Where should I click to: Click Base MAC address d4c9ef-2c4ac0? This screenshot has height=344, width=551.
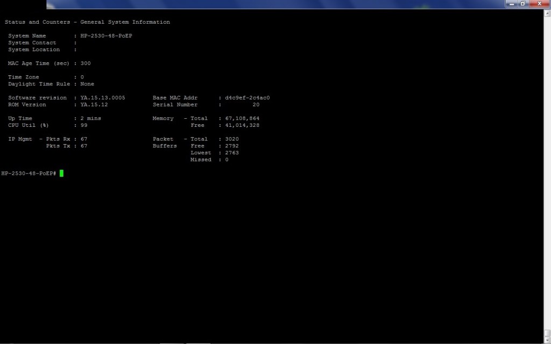click(248, 98)
